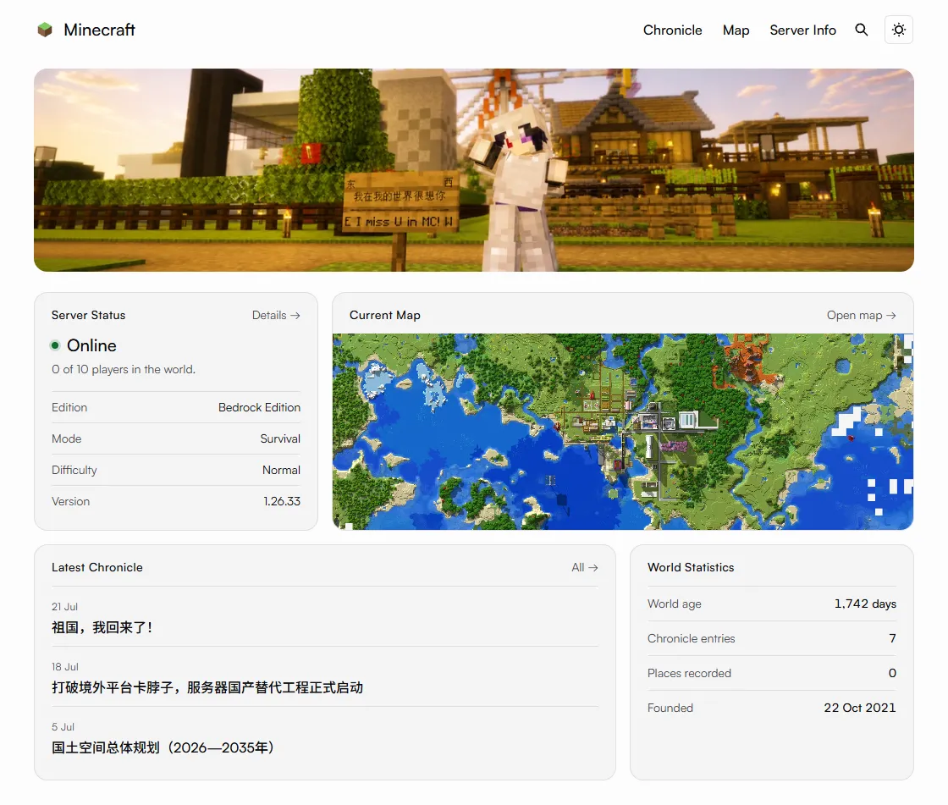Click the 'World age' row label
The image size is (948, 805).
point(674,604)
